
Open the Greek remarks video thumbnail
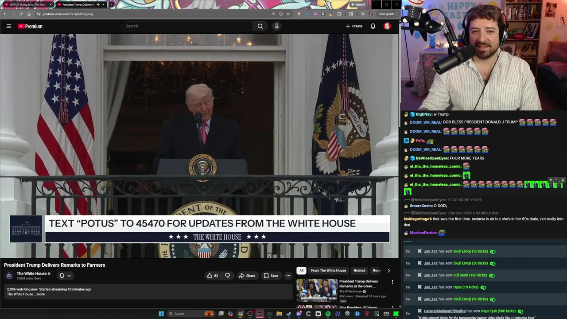[317, 290]
